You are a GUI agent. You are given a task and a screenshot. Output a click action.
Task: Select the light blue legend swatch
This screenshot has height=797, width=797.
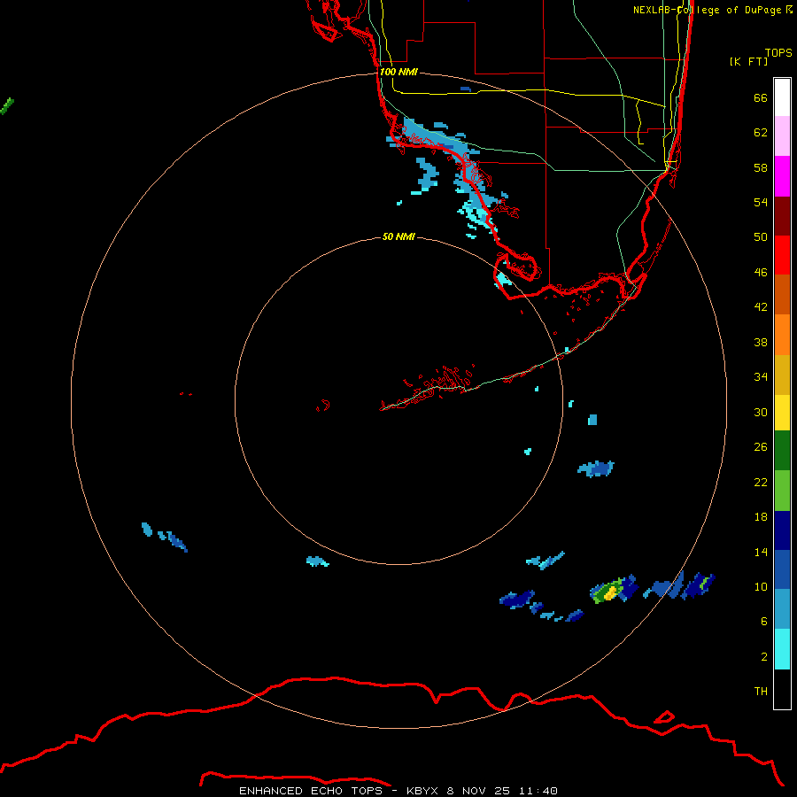(x=782, y=609)
